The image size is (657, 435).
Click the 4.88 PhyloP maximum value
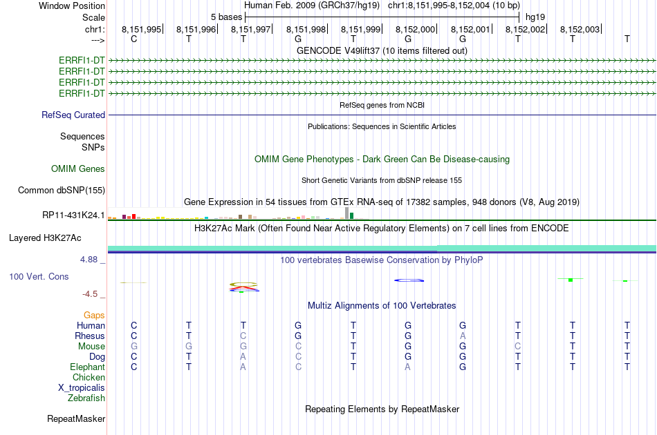(89, 260)
